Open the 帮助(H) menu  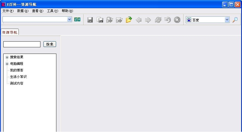click(67, 11)
